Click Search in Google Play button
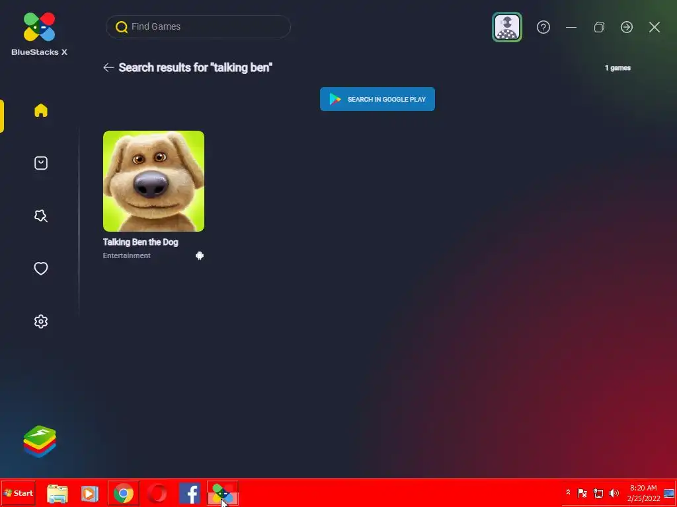The height and width of the screenshot is (507, 677). pos(378,99)
